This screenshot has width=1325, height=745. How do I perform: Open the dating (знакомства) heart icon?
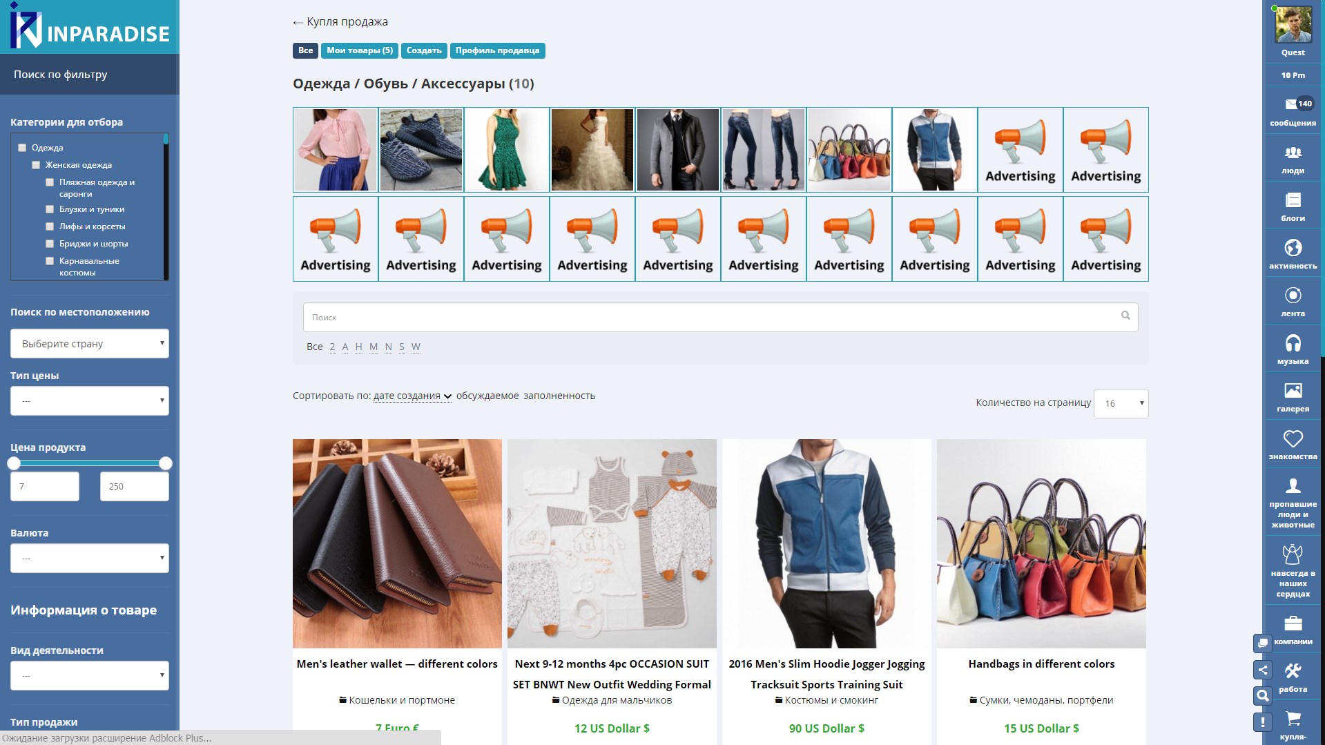(x=1293, y=439)
